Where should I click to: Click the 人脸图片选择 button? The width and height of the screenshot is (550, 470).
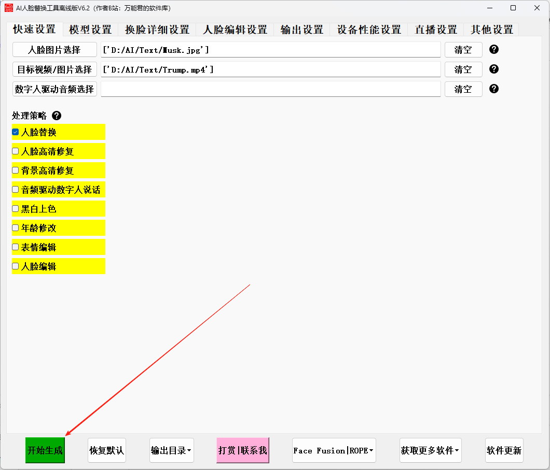[54, 50]
